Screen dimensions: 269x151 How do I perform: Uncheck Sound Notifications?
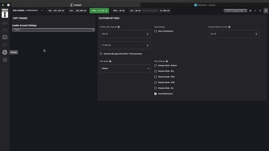pyautogui.click(x=156, y=94)
